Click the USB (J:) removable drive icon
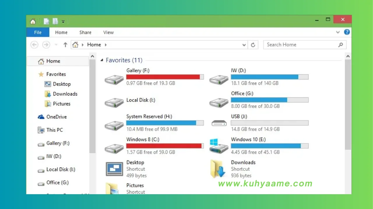The width and height of the screenshot is (373, 209). tap(219, 123)
